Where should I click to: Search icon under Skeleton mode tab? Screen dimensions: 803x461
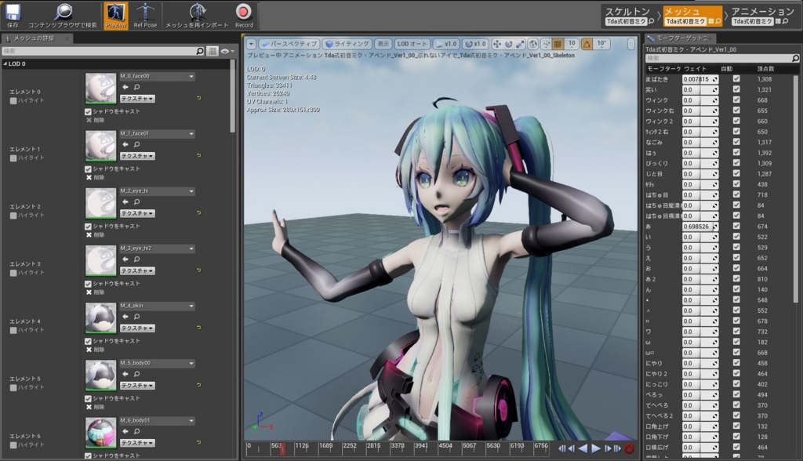[x=652, y=21]
